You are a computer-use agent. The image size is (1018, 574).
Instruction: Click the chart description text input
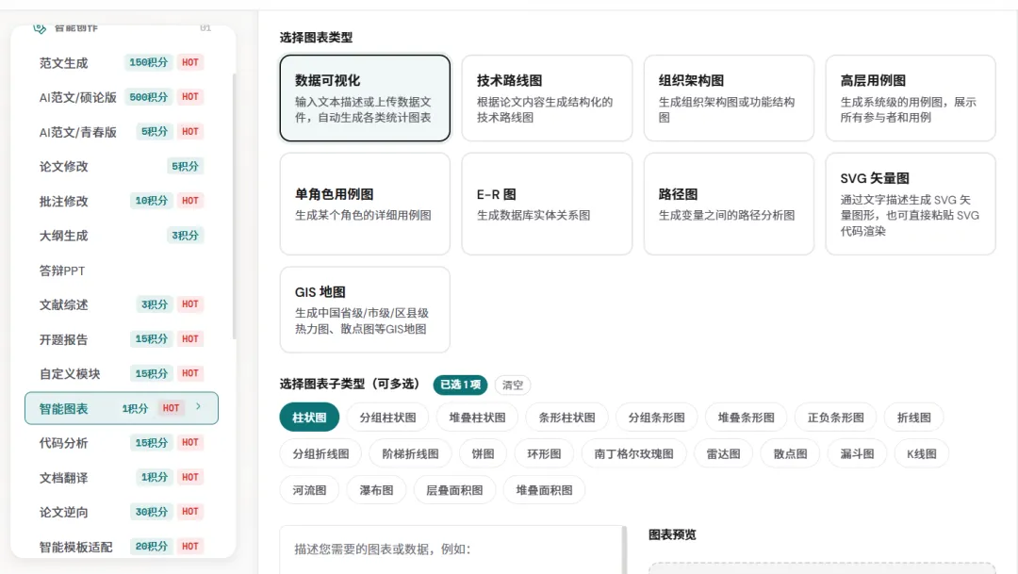(452, 550)
